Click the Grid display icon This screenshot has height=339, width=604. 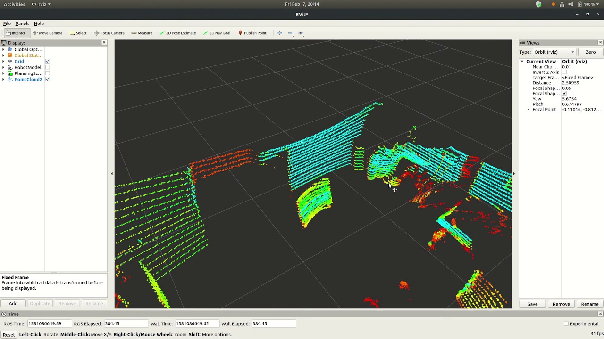pyautogui.click(x=10, y=61)
